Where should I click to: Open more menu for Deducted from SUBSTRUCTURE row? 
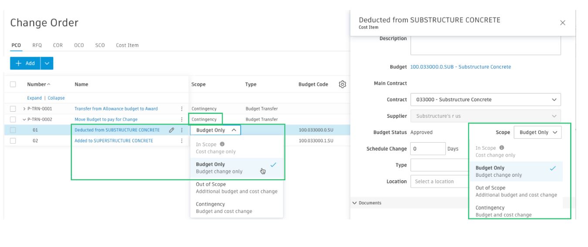click(x=181, y=130)
